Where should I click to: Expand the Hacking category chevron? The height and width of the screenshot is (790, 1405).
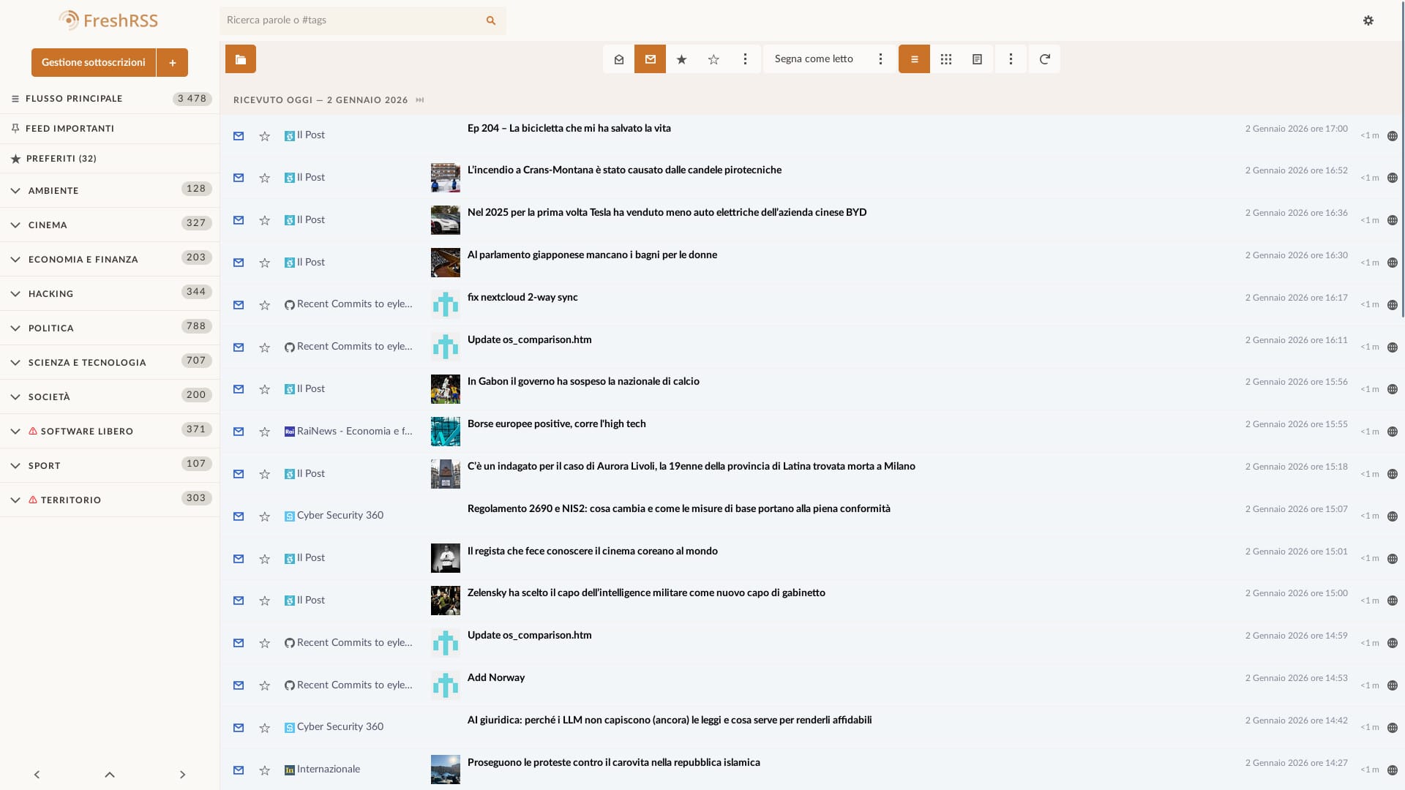[15, 294]
